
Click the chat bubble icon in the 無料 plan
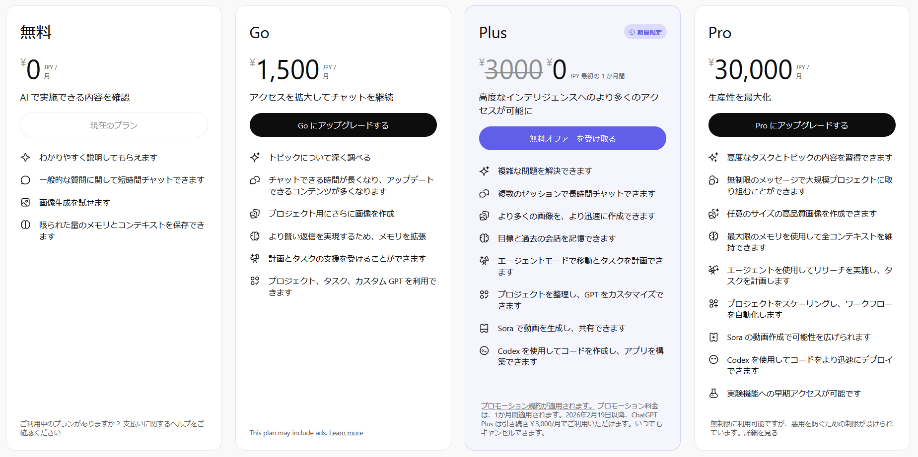pyautogui.click(x=26, y=180)
